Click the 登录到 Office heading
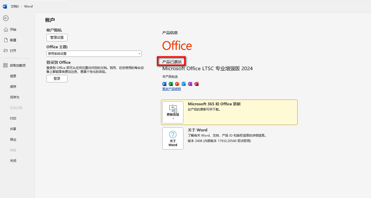 click(58, 62)
